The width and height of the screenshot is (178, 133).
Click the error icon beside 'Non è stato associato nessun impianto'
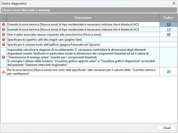click(4, 35)
